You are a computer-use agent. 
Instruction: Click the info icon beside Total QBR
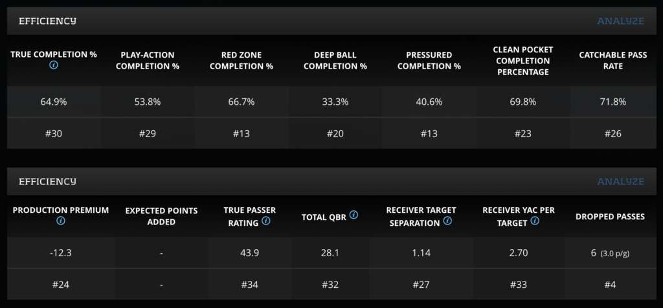point(354,215)
